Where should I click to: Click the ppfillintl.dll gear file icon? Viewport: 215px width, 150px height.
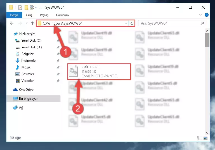pos(73,71)
